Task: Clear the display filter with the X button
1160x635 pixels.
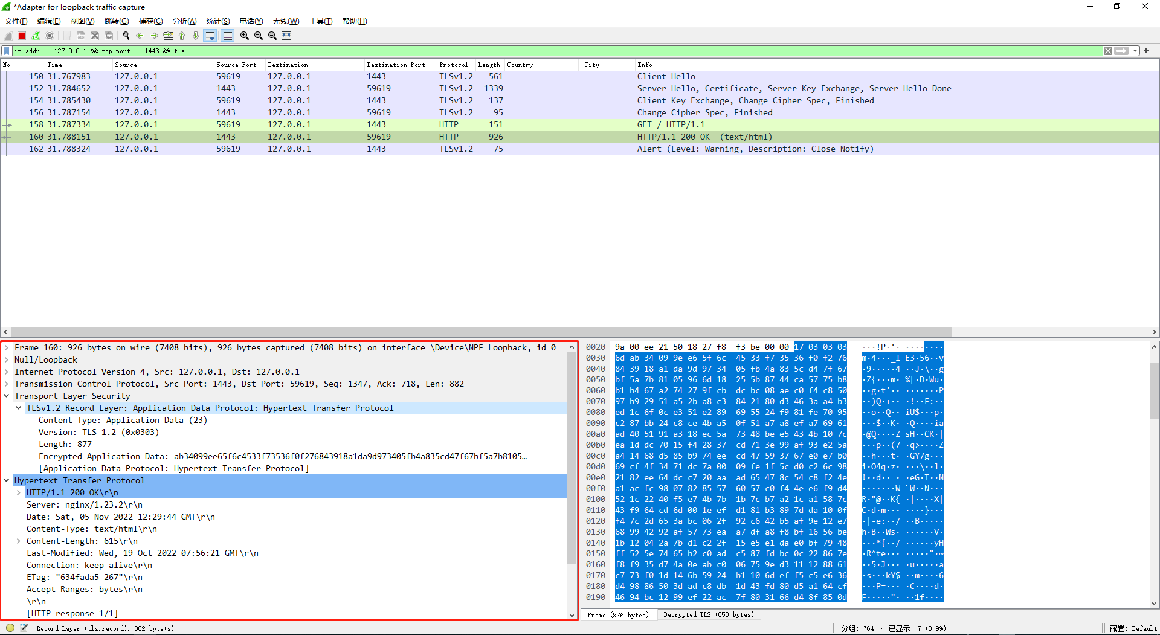Action: pos(1108,51)
